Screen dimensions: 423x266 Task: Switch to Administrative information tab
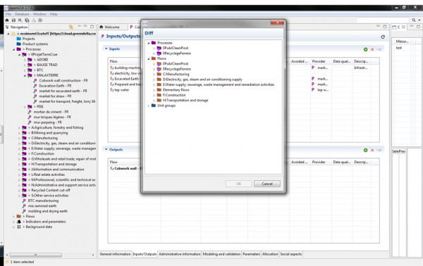tap(179, 254)
